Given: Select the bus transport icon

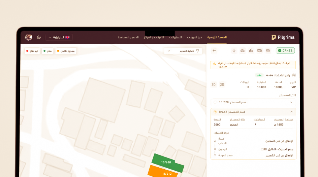Looking at the screenshot, I should coord(259,50).
